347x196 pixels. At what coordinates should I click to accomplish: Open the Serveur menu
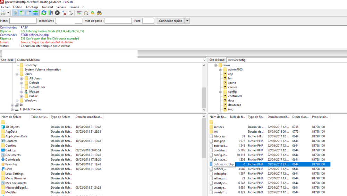coord(61,7)
